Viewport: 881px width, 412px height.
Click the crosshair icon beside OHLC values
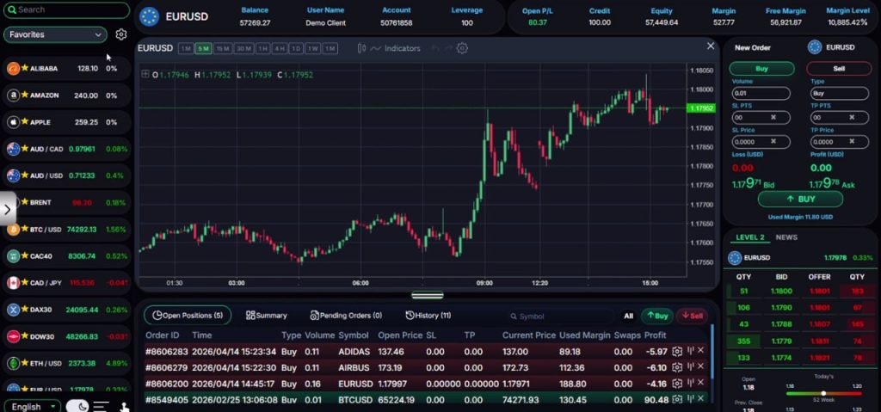[145, 74]
